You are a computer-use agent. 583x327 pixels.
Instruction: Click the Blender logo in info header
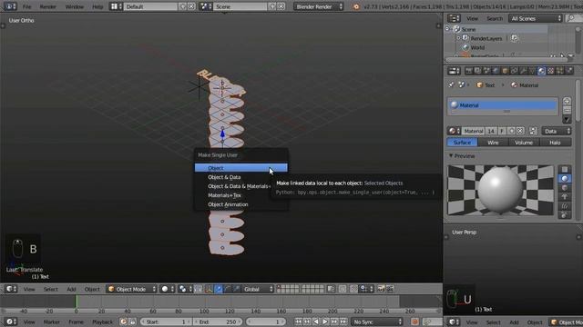pos(356,6)
